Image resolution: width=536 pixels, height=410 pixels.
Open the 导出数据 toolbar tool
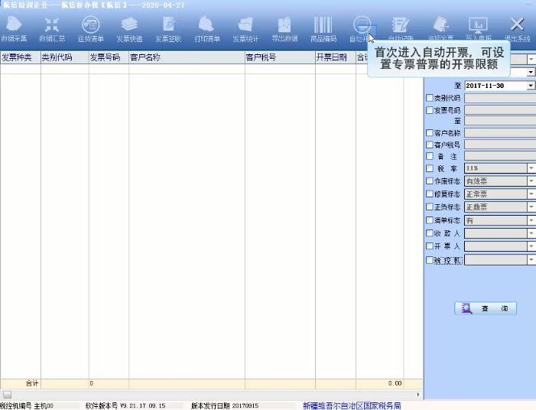(284, 29)
